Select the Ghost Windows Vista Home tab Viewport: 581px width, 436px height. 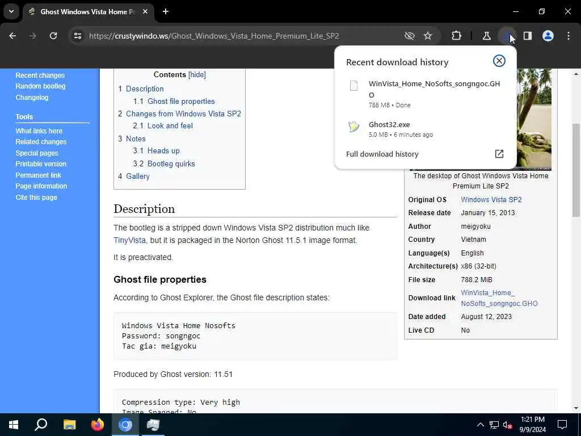point(88,11)
